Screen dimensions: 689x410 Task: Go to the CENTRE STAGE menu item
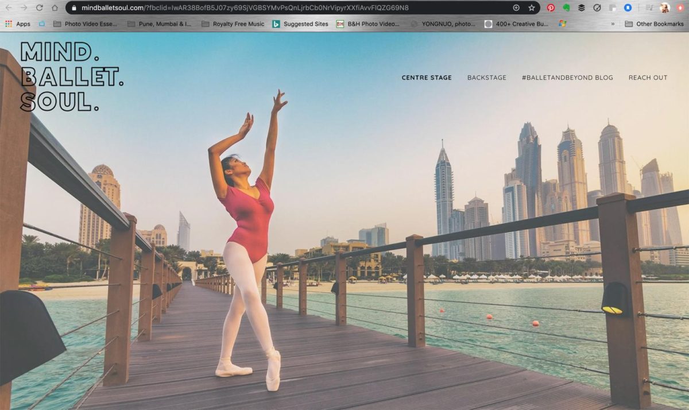click(x=427, y=78)
